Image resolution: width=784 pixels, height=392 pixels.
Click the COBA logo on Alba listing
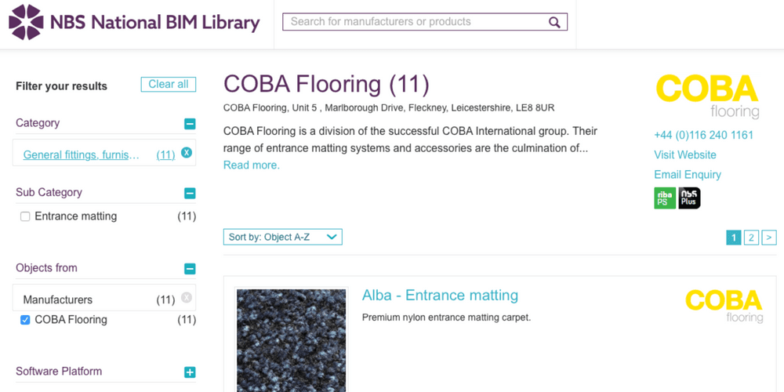723,306
